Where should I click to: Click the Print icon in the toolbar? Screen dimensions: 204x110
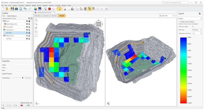(16, 9)
